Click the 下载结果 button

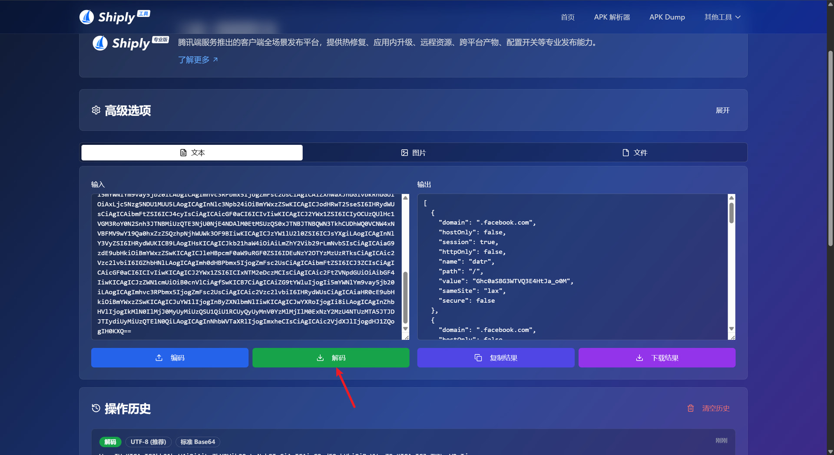point(657,358)
